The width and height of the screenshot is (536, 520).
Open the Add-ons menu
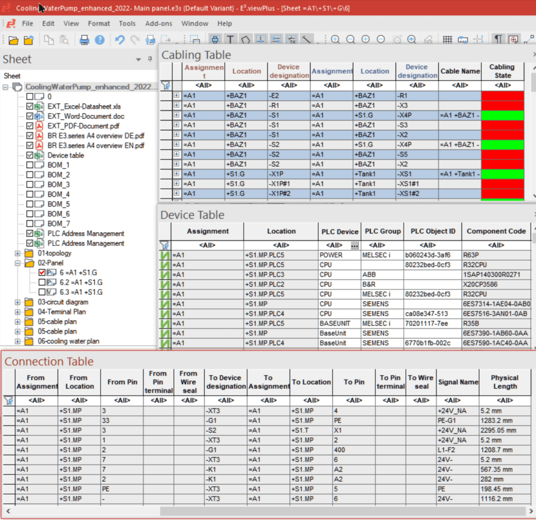[159, 23]
